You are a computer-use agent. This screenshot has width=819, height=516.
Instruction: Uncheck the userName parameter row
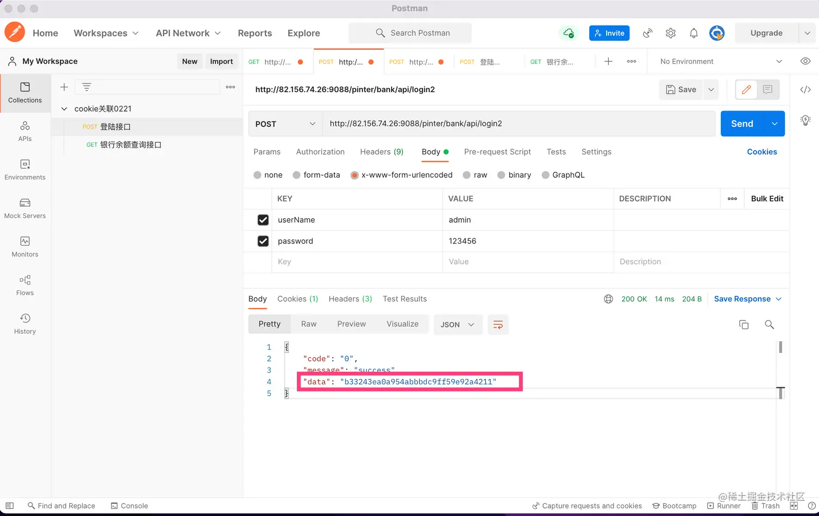(263, 220)
